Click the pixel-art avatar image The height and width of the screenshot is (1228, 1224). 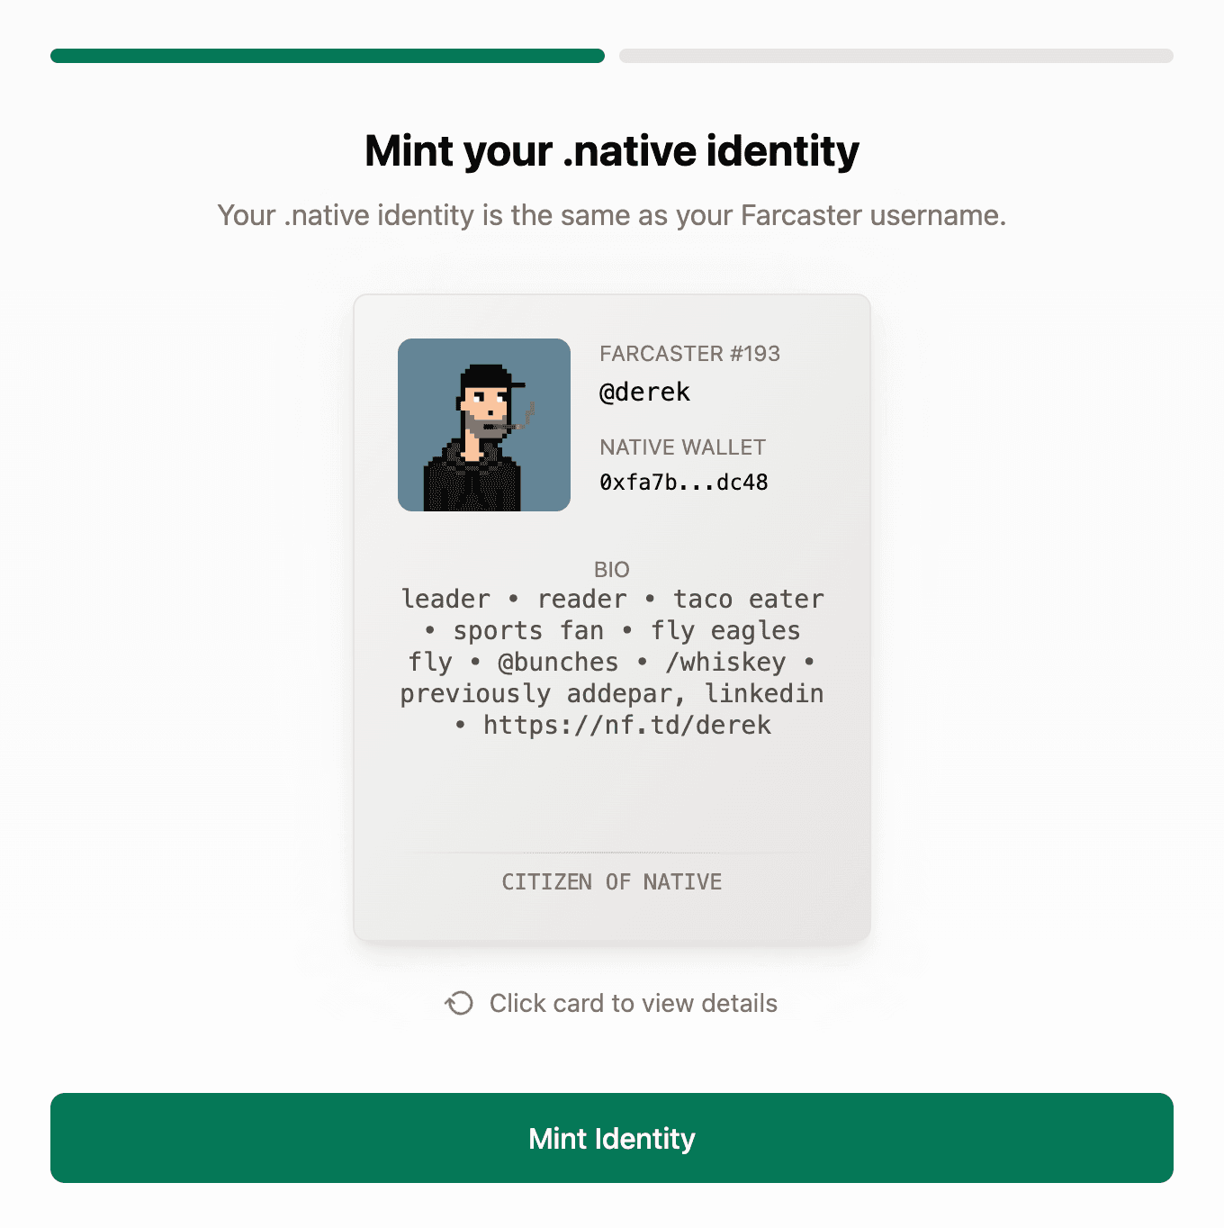(484, 425)
